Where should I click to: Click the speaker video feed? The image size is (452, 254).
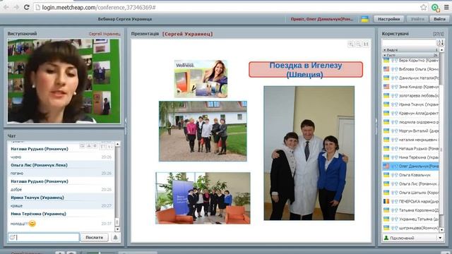(x=64, y=81)
